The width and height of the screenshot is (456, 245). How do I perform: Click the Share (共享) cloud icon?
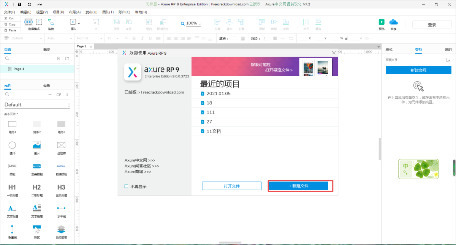[393, 22]
